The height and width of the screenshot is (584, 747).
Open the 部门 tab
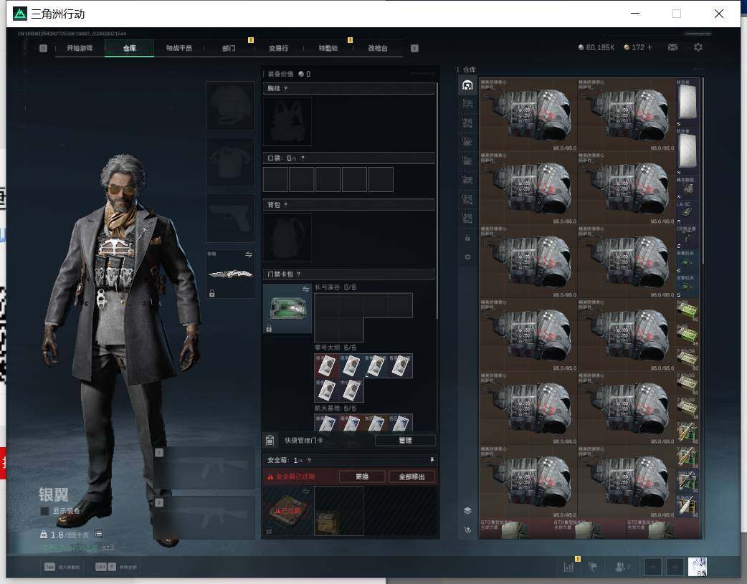229,48
